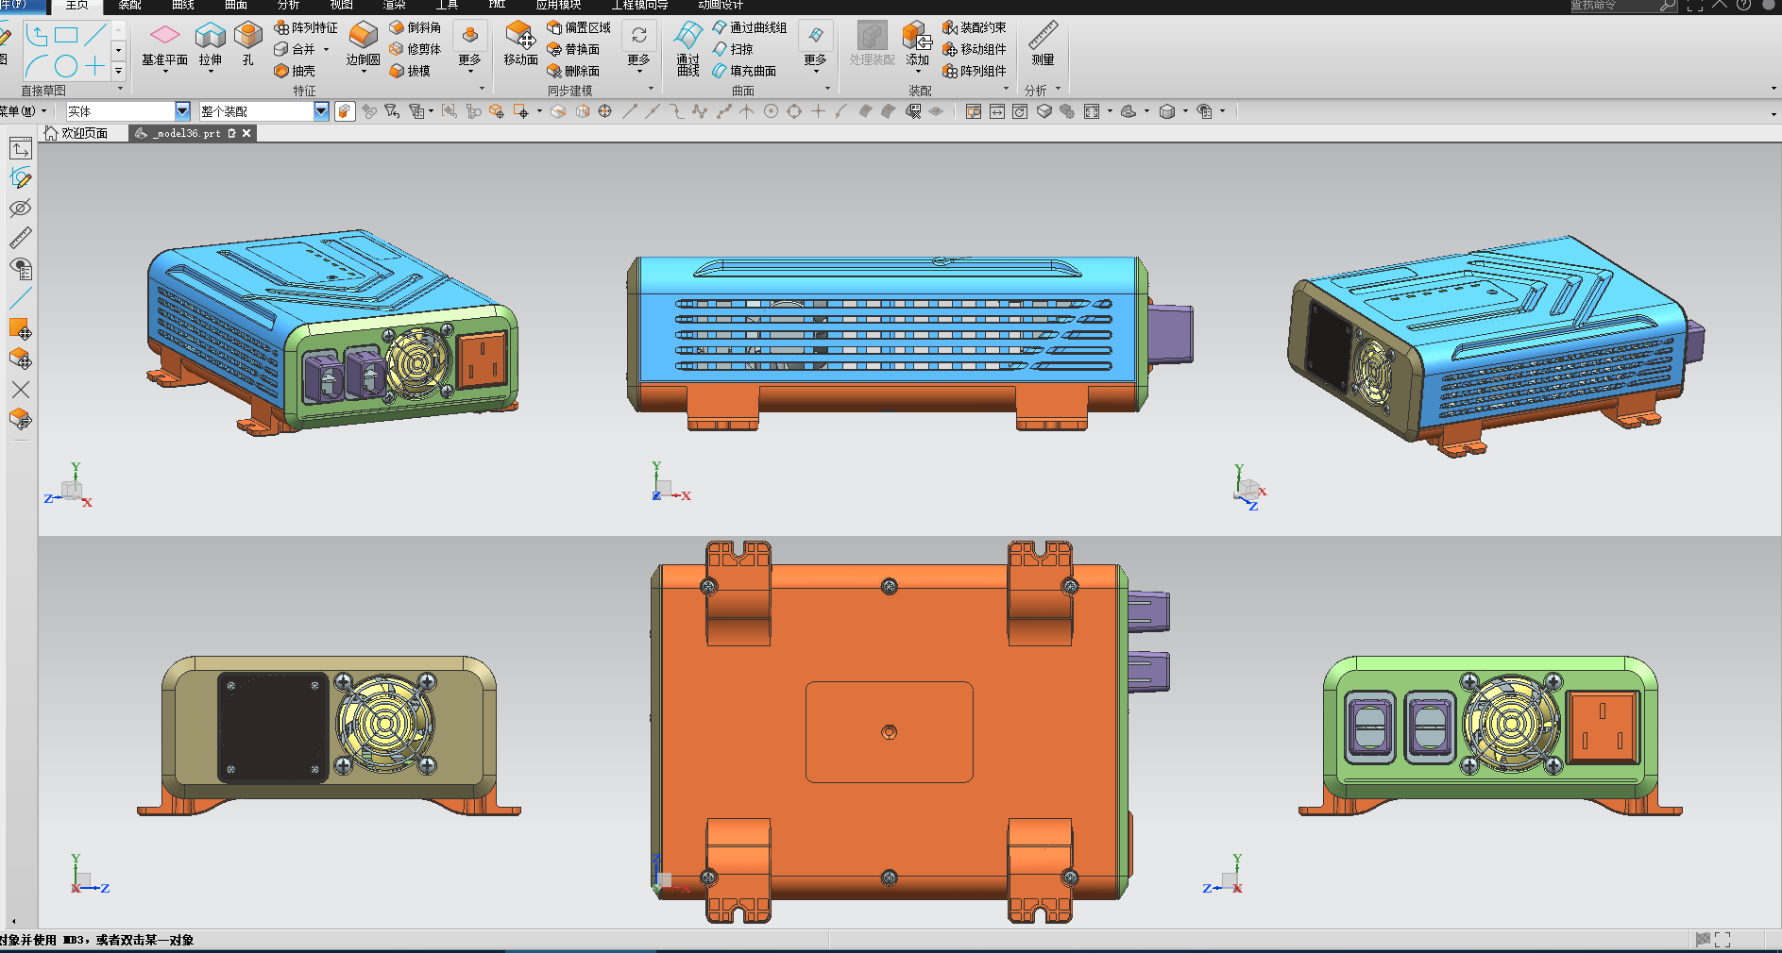Enable the arc center snap point
Viewport: 1782px width, 953px height.
tap(770, 110)
